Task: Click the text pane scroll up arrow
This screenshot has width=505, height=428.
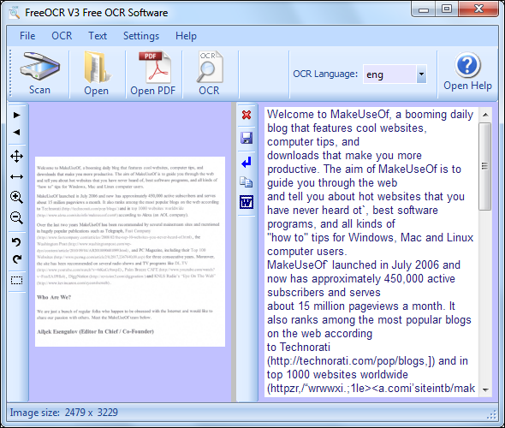Action: (485, 115)
